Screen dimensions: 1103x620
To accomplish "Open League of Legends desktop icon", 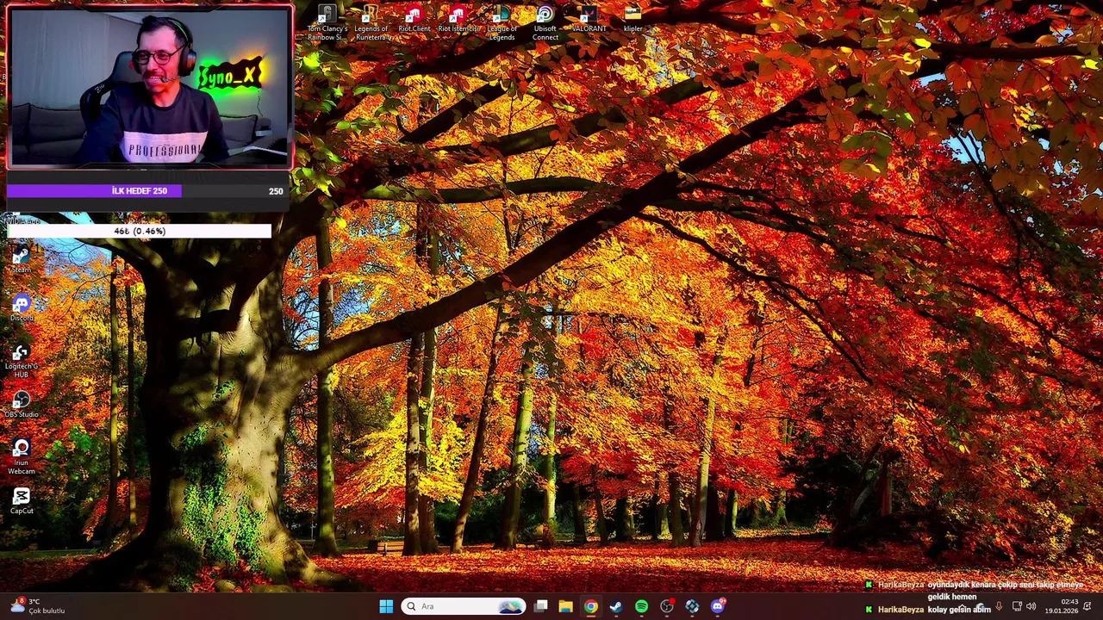I will 502,23.
